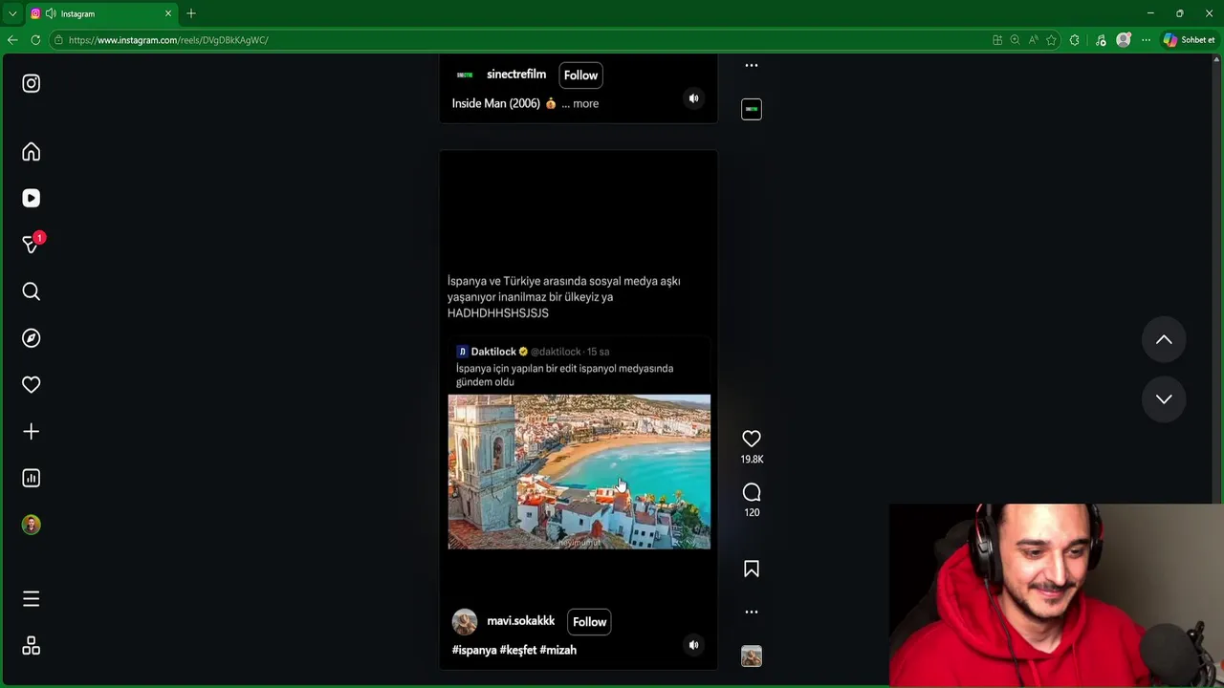Reload the Instagram page
This screenshot has height=688, width=1224.
tap(35, 40)
